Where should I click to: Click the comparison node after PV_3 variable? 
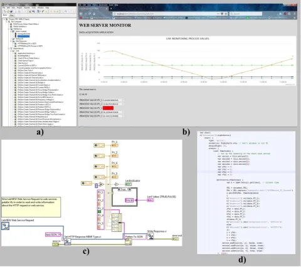(x=102, y=184)
